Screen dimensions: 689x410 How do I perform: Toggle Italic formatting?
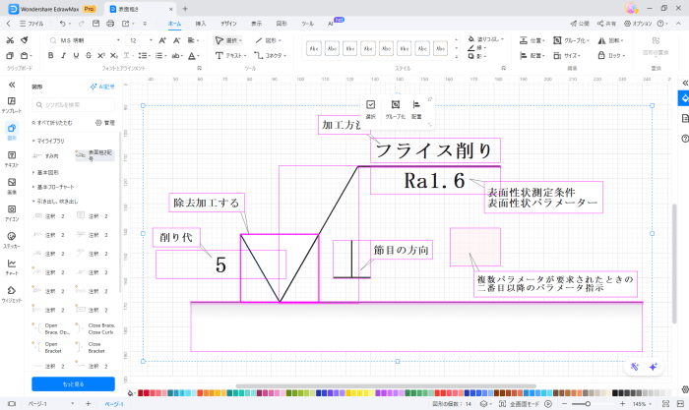point(63,56)
